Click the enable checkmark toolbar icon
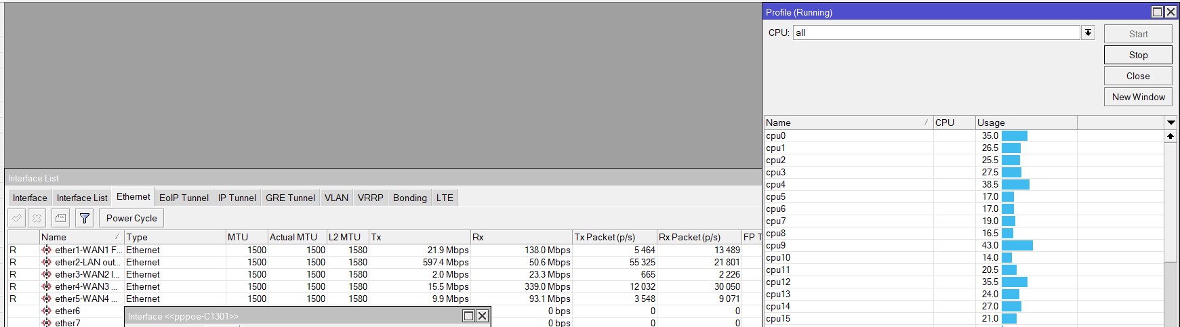The width and height of the screenshot is (1180, 327). point(17,218)
